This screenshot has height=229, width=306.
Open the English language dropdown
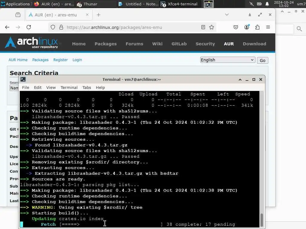tap(227, 60)
